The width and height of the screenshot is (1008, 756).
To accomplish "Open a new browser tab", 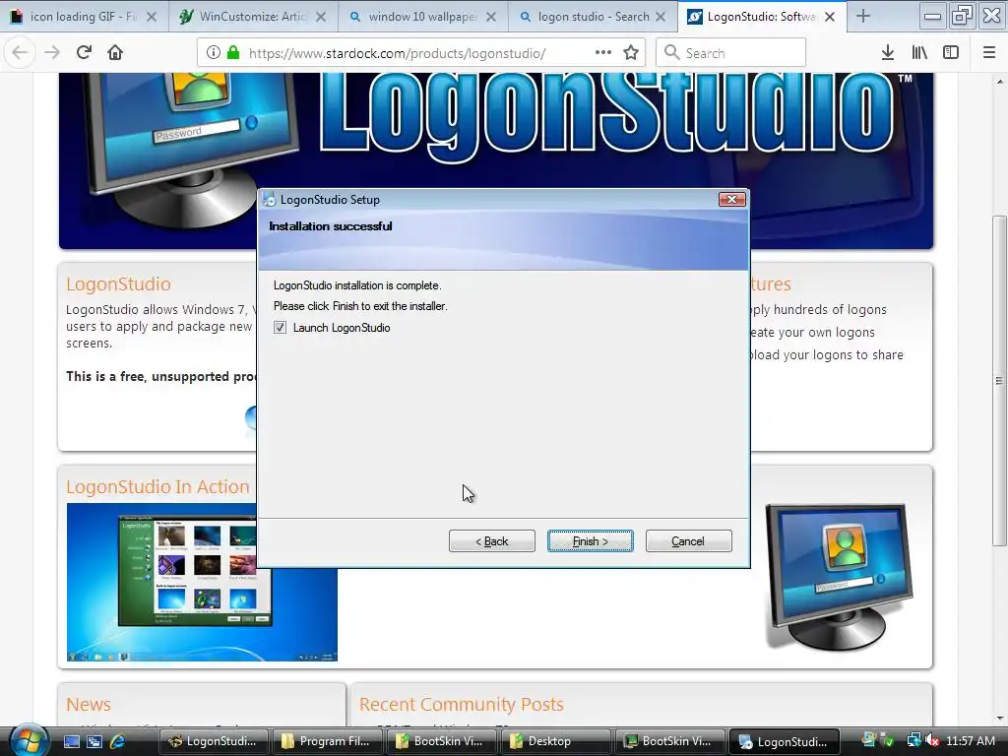I will [x=863, y=17].
